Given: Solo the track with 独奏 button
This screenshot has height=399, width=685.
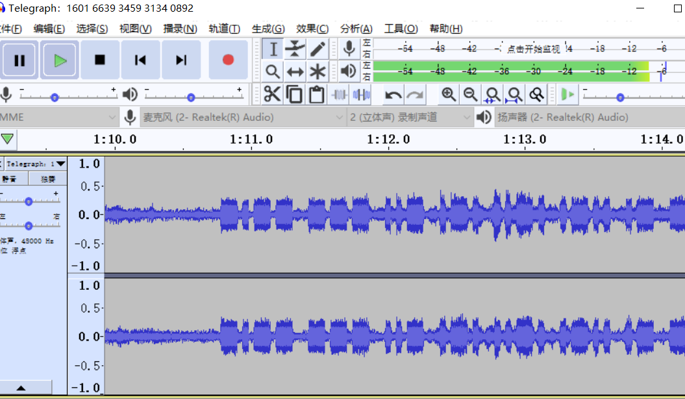Looking at the screenshot, I should [x=48, y=179].
